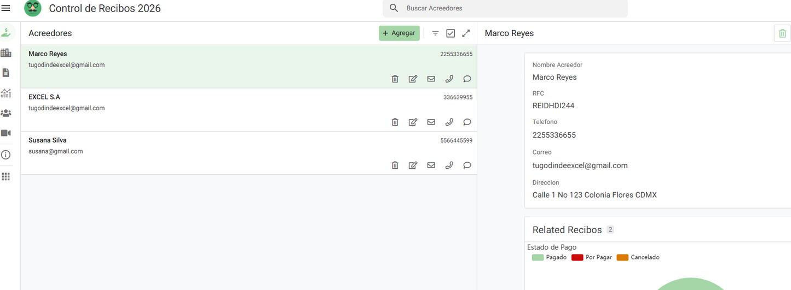Image resolution: width=791 pixels, height=290 pixels.
Task: Toggle the multi-select checkbox icon
Action: point(451,33)
